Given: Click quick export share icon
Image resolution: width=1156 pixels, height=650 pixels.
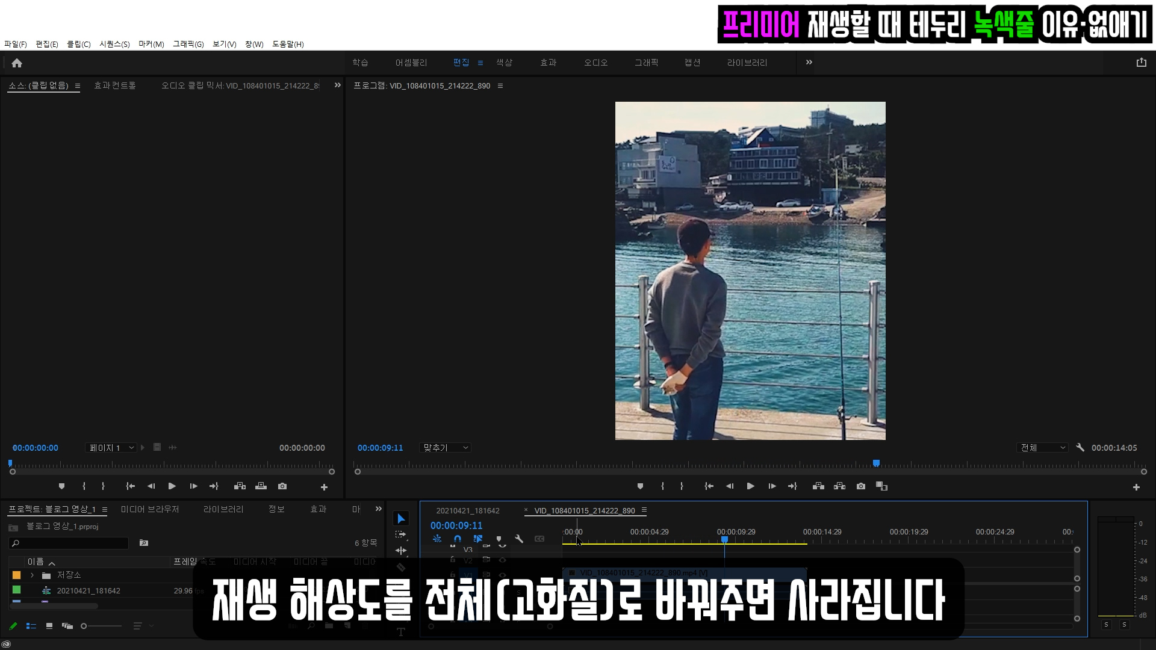Looking at the screenshot, I should tap(1141, 63).
